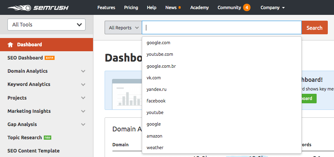Click inside the search input field
The height and width of the screenshot is (157, 334).
pos(222,28)
